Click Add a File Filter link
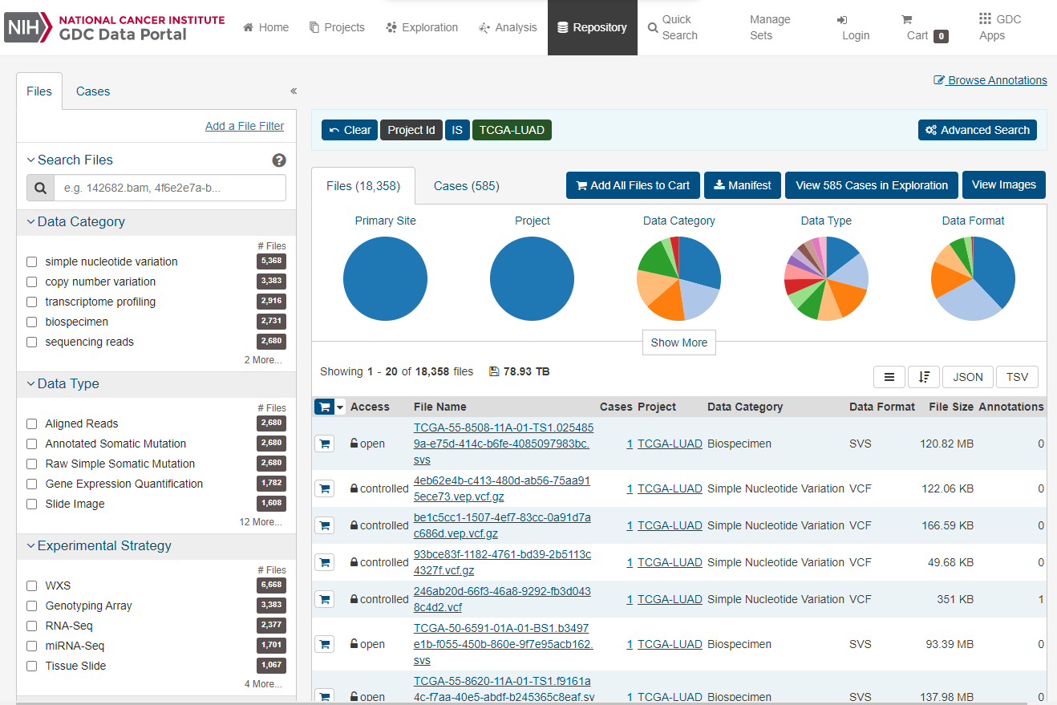 pos(245,126)
